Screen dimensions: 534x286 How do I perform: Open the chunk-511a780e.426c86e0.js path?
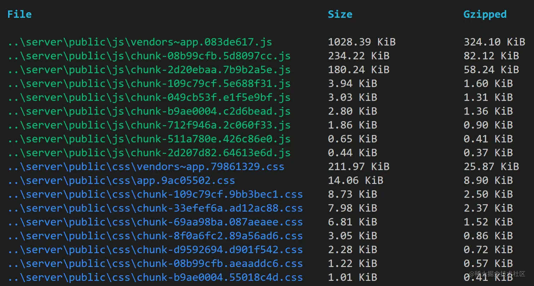coord(149,139)
